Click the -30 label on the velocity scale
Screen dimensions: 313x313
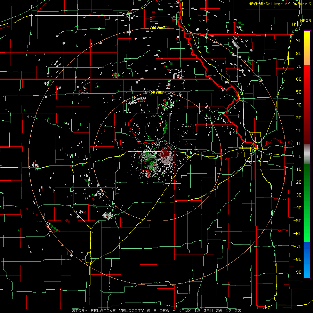(297, 195)
